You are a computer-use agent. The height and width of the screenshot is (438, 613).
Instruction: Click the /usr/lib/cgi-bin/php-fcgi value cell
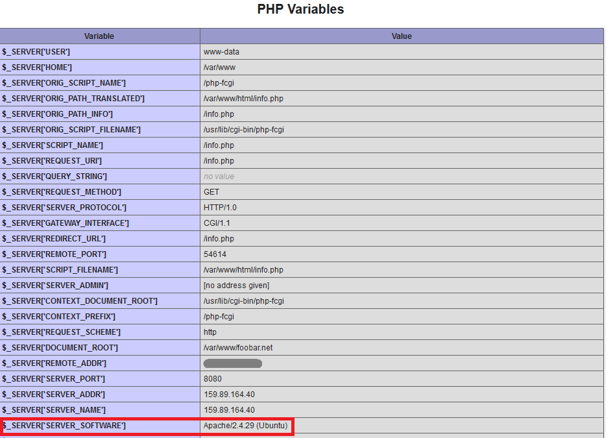(242, 130)
